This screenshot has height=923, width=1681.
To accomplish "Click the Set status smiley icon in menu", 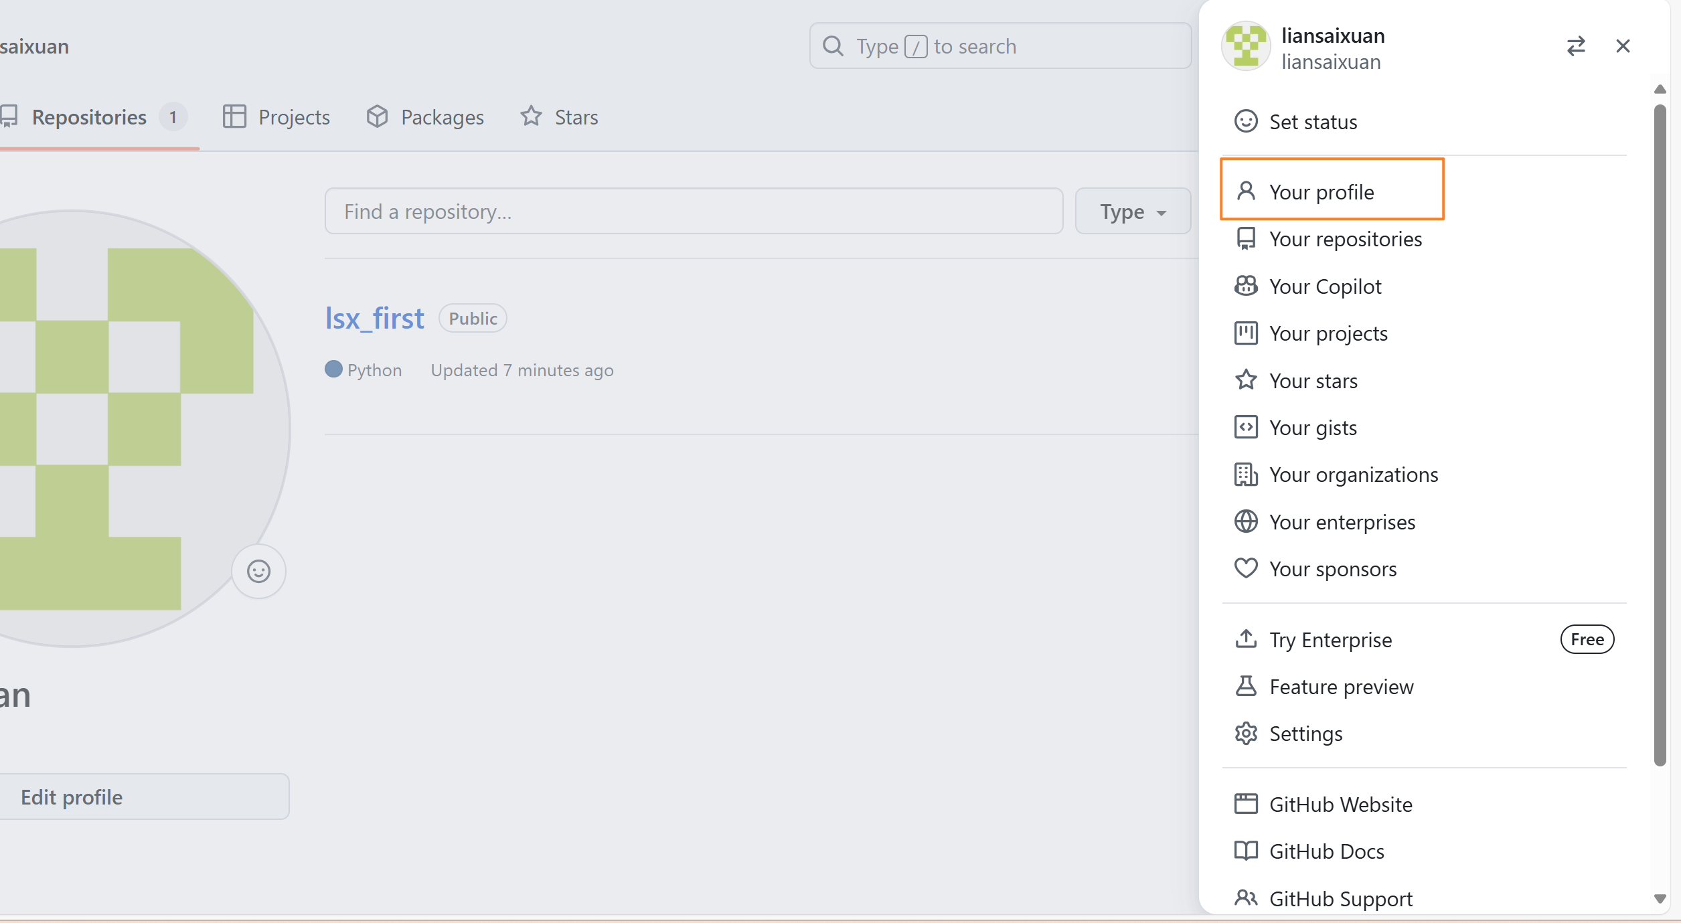I will pyautogui.click(x=1245, y=122).
